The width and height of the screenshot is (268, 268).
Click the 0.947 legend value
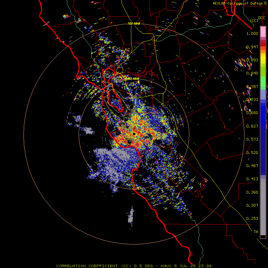click(x=252, y=47)
